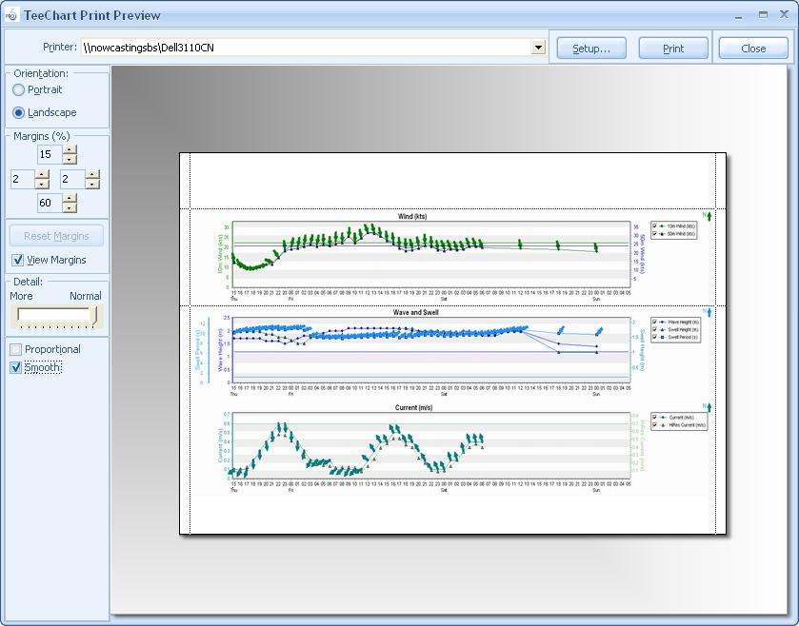799x626 pixels.
Task: Click the Current (m/s) chart title
Action: click(413, 408)
